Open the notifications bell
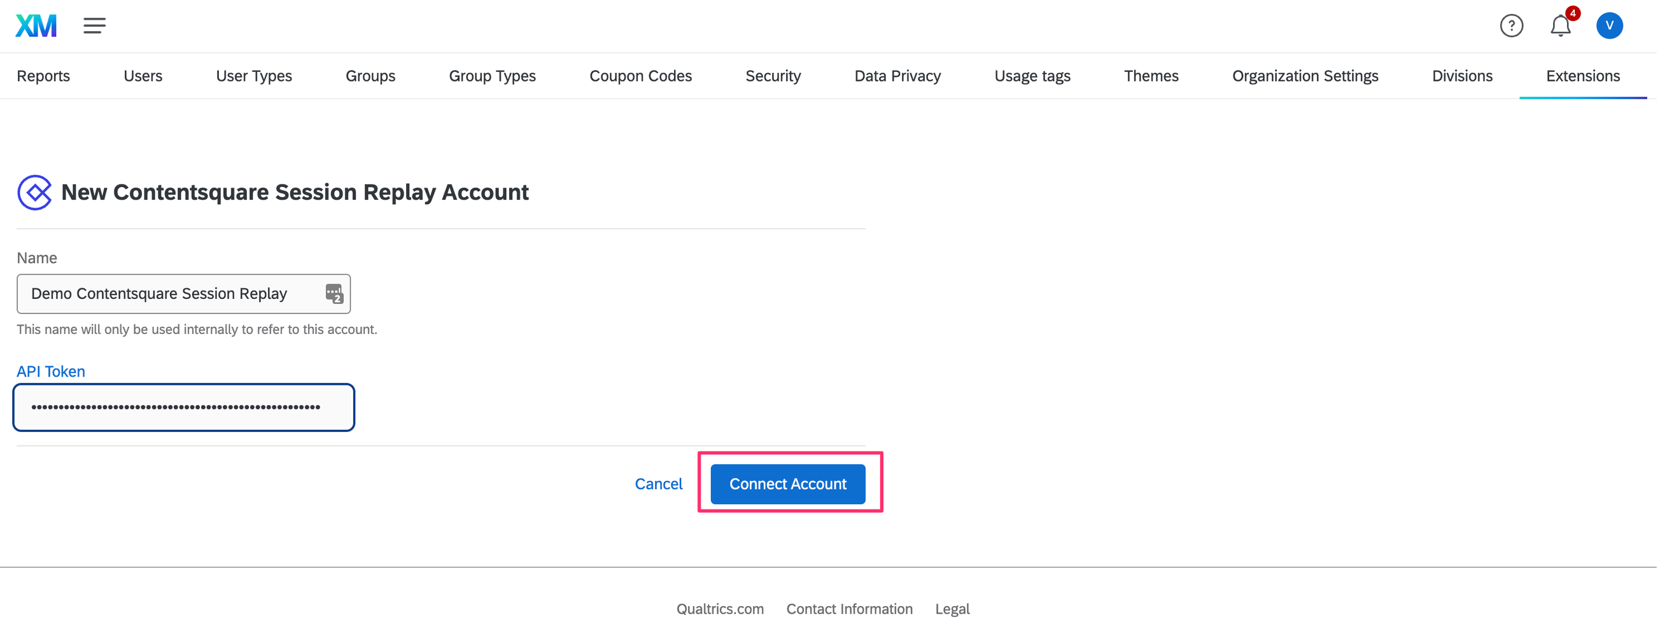The image size is (1660, 629). pyautogui.click(x=1560, y=25)
